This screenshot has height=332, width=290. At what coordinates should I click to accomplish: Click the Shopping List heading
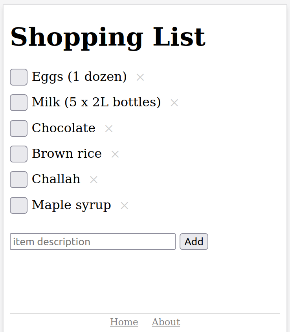[108, 37]
